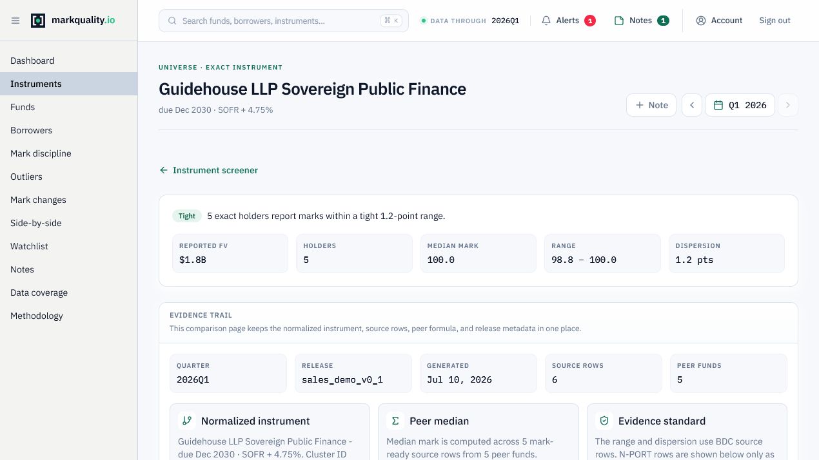
Task: Click the Data Through 2026Q1 indicator
Action: coord(470,21)
